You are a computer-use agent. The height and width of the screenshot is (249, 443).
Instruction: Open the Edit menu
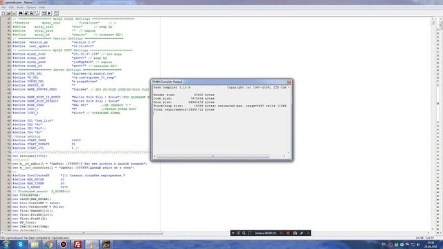(x=11, y=8)
